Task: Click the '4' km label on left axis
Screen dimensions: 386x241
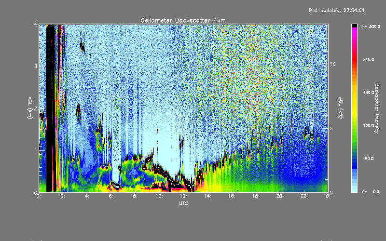Action: click(x=36, y=25)
